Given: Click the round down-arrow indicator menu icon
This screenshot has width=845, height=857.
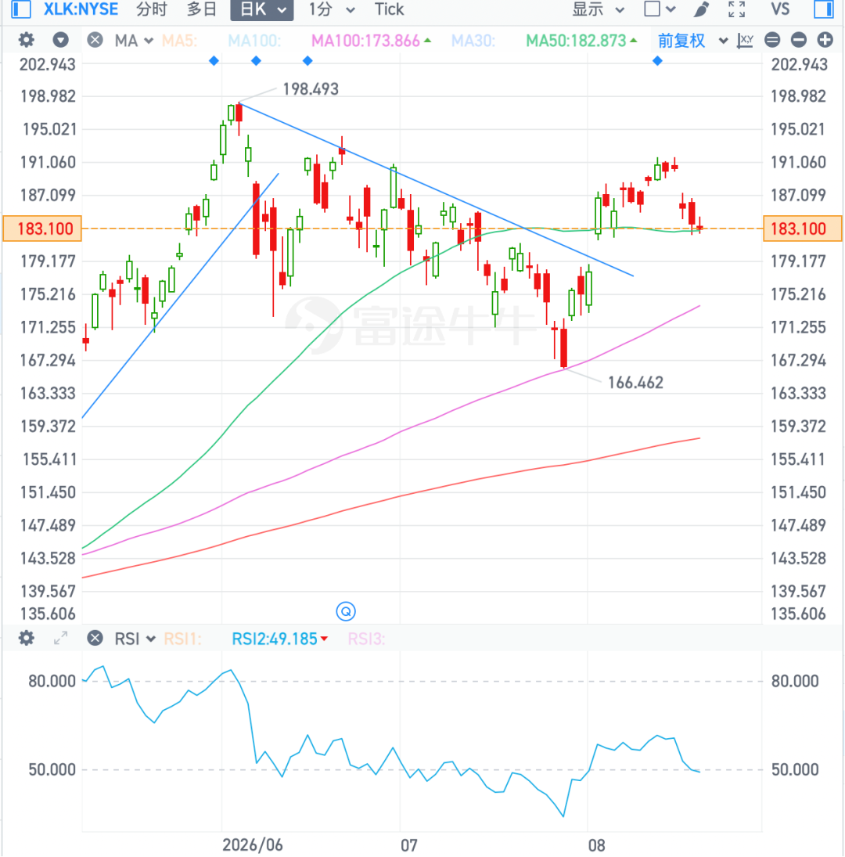Looking at the screenshot, I should coord(60,40).
